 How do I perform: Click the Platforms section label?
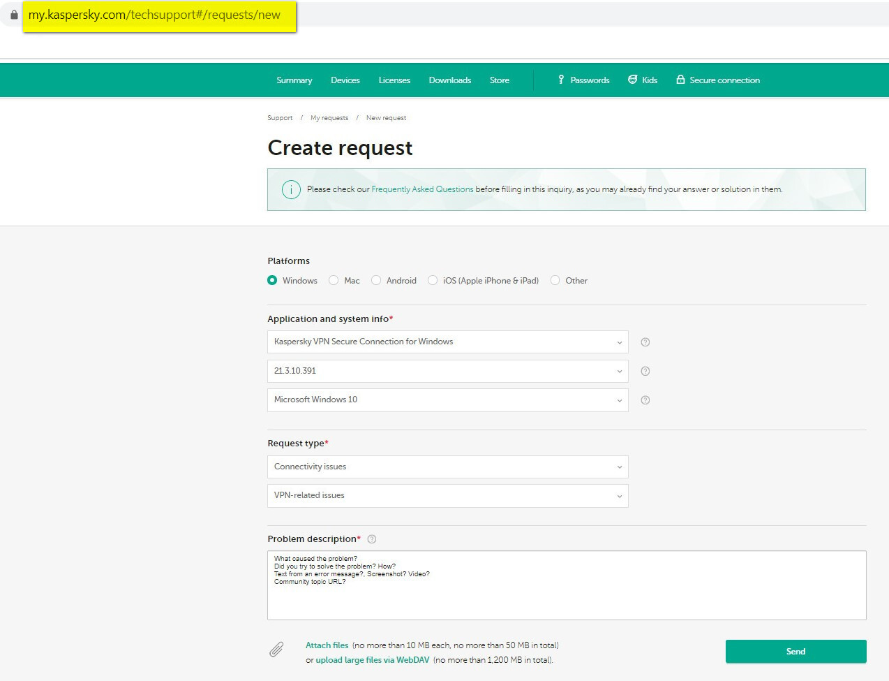pos(288,261)
